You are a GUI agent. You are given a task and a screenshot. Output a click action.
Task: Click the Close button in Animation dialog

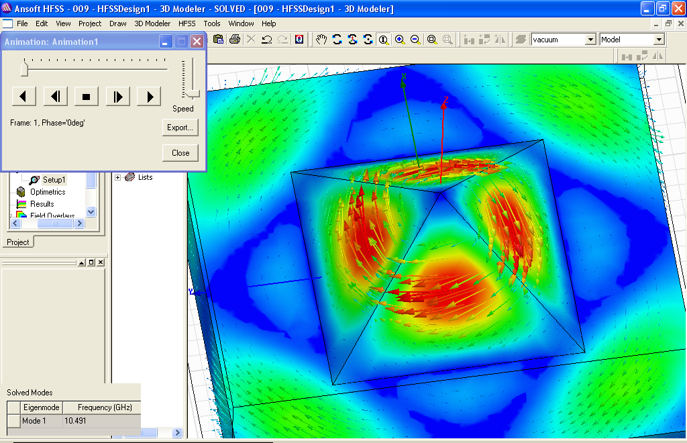coord(180,153)
